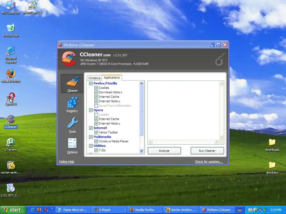Open the Mypal taskbar group dropdown arrow

125,210
